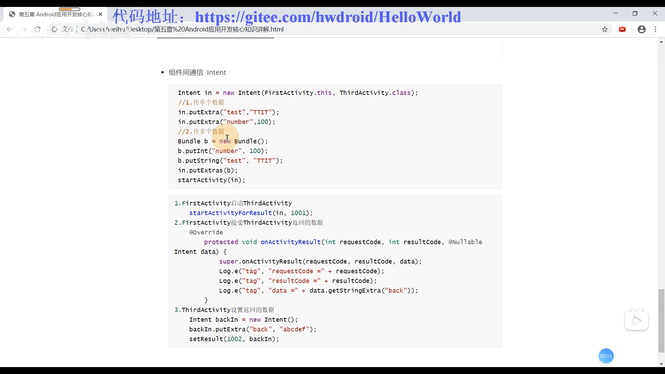The width and height of the screenshot is (665, 374).
Task: Click the line in.putExtras(b);
Action: pyautogui.click(x=208, y=170)
